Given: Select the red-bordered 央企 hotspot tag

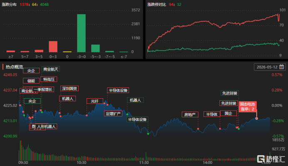Looking at the screenshot, I should 31,70.
